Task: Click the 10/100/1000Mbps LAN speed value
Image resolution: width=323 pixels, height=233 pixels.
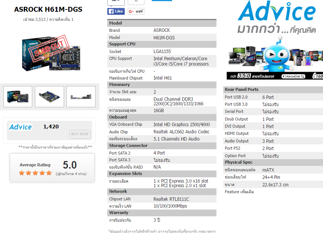Action: (170, 206)
